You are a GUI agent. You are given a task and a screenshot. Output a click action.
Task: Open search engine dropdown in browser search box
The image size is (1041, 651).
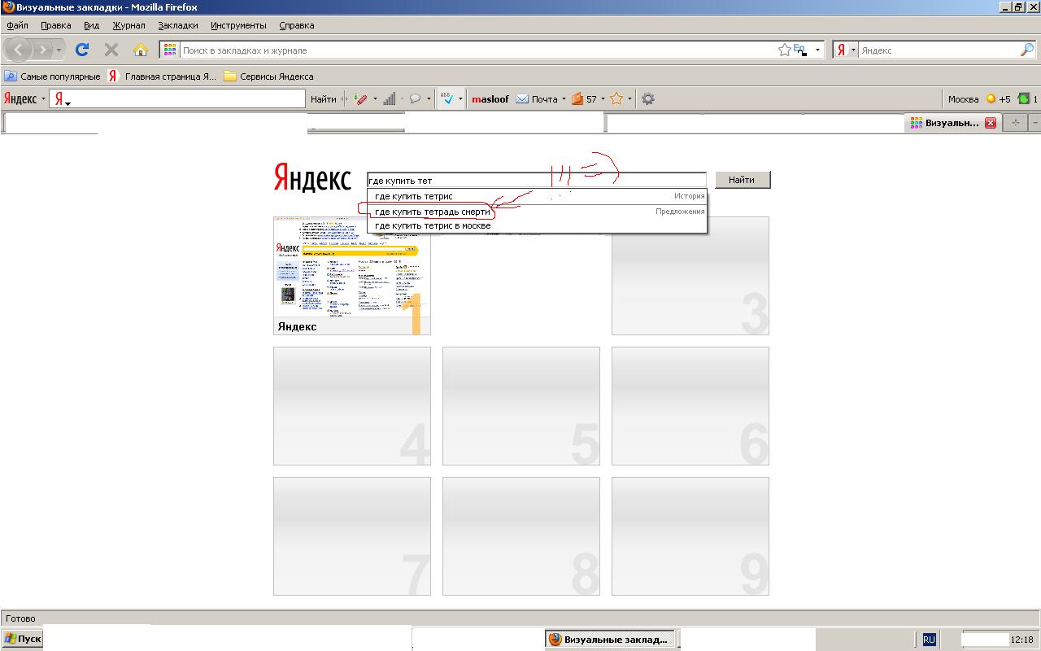(x=846, y=50)
